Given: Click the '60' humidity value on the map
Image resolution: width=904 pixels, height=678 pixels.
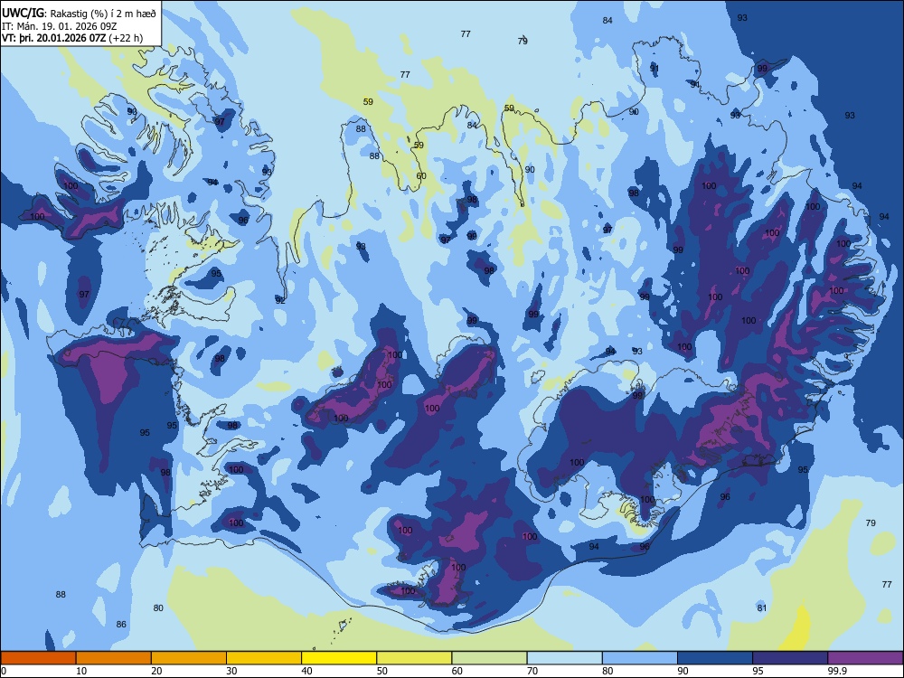Looking at the screenshot, I should (421, 176).
